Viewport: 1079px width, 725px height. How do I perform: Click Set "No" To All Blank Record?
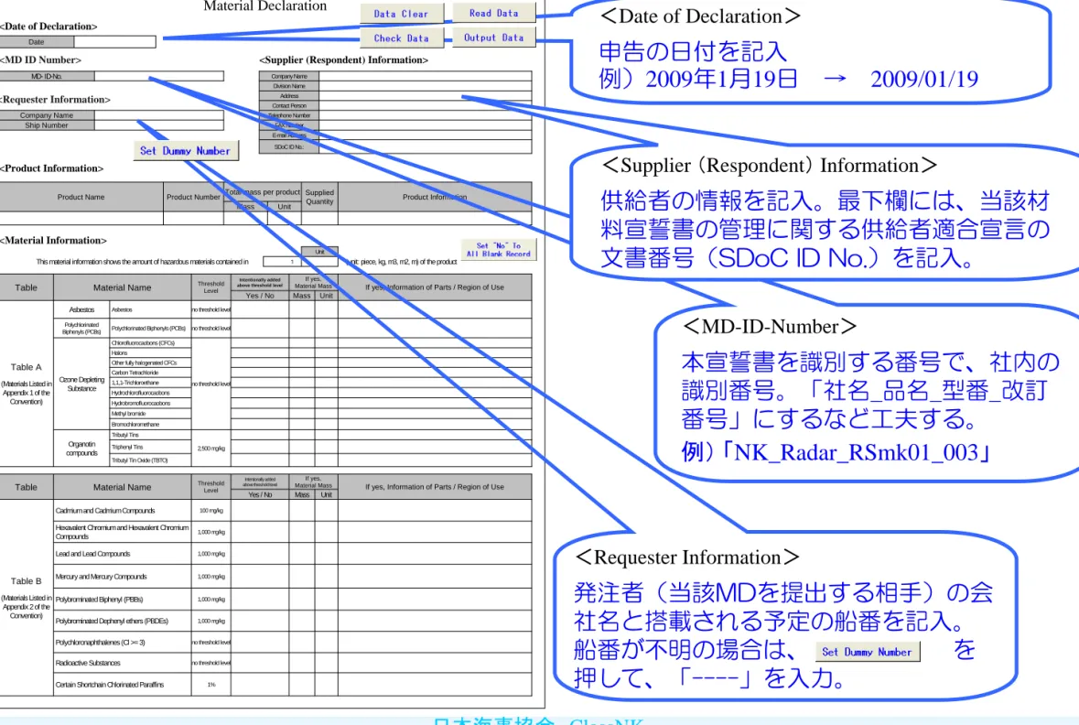pos(499,249)
